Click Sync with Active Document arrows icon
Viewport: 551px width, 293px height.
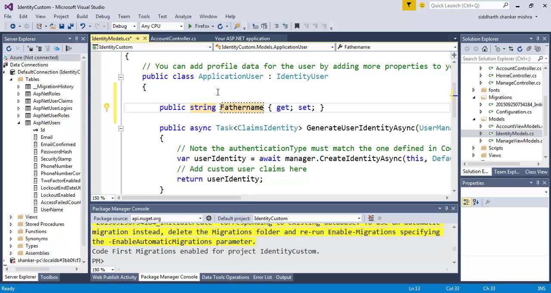(x=511, y=49)
